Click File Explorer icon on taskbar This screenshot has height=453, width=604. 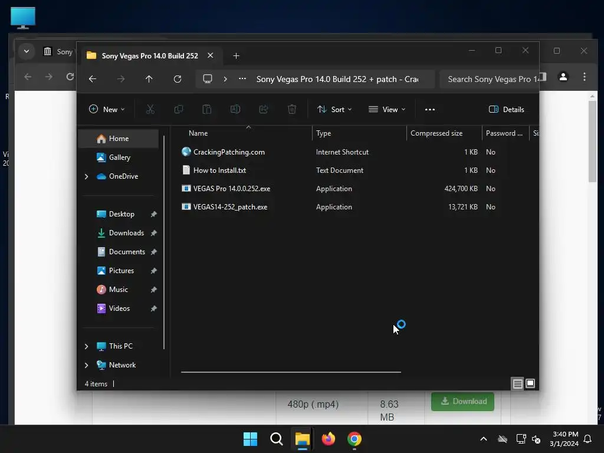303,439
